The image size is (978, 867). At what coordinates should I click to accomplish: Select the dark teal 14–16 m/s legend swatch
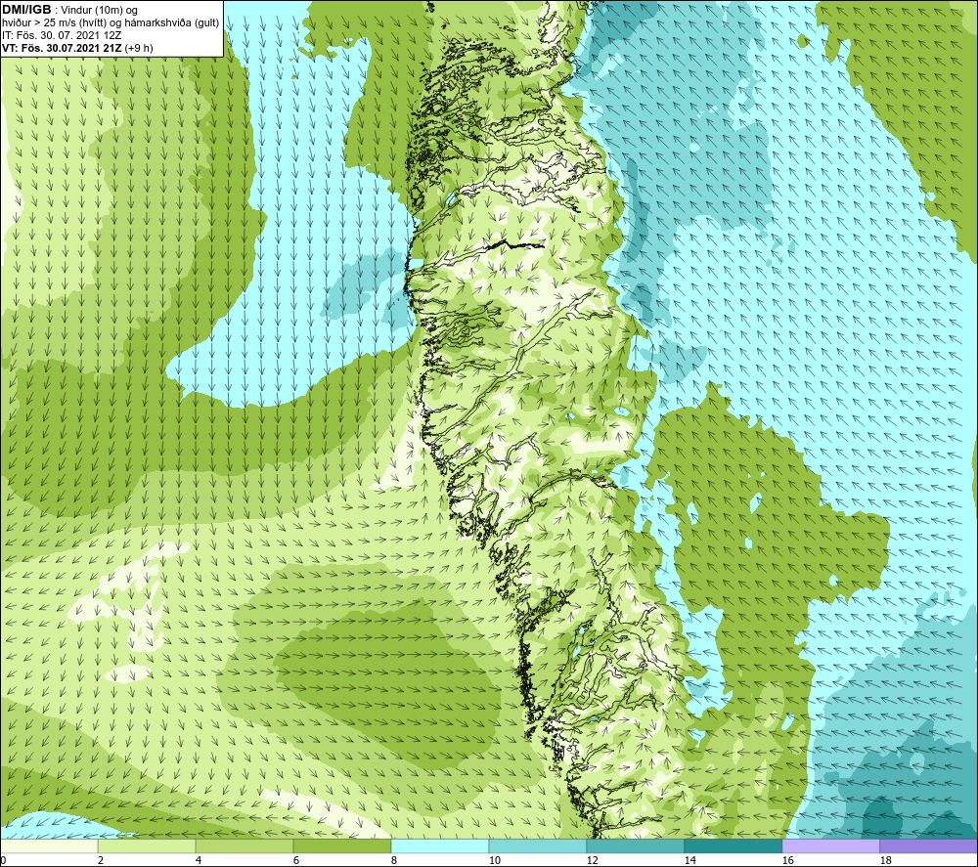click(x=733, y=846)
